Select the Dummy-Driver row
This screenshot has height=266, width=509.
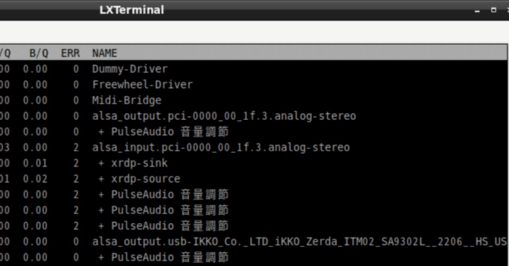point(129,69)
